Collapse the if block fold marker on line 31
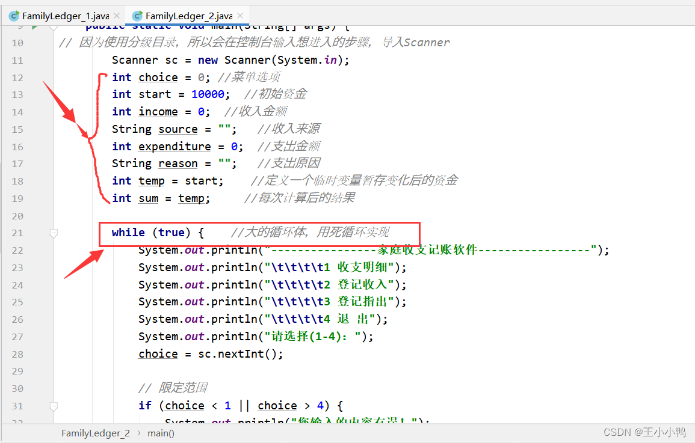This screenshot has height=443, width=695. click(54, 405)
